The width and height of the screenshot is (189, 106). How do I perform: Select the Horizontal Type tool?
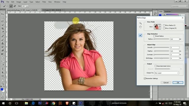pos(3,69)
